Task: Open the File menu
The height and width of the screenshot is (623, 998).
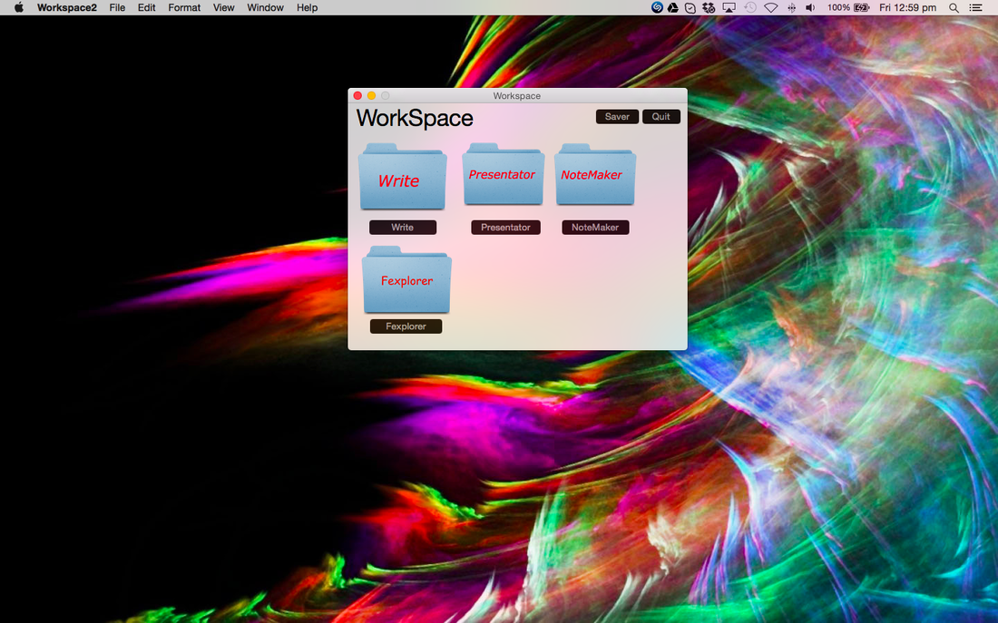Action: 117,7
